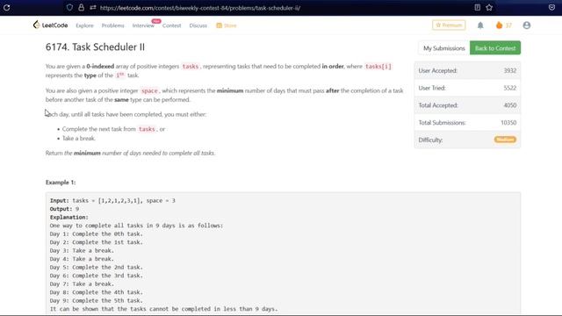562x316 pixels.
Task: Open notifications bell icon
Action: pos(480,25)
